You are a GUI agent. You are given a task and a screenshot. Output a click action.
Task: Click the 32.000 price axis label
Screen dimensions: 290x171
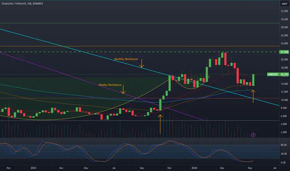(284, 11)
